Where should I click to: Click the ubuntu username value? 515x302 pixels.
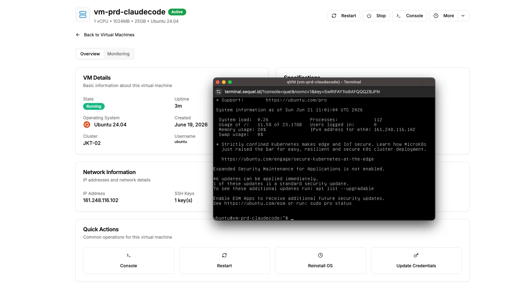(x=181, y=142)
